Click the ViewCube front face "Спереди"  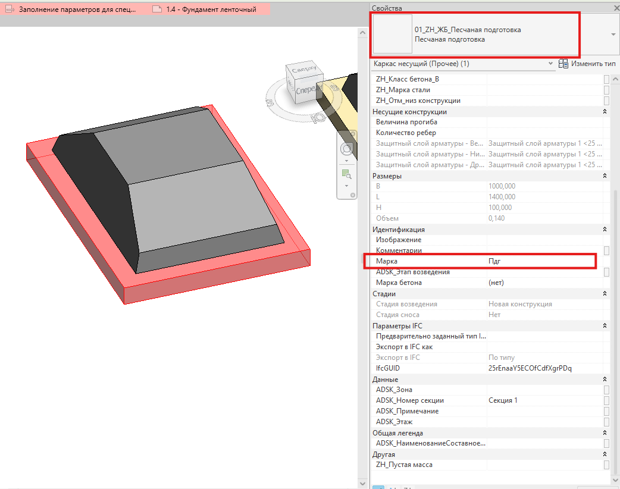pyautogui.click(x=308, y=90)
